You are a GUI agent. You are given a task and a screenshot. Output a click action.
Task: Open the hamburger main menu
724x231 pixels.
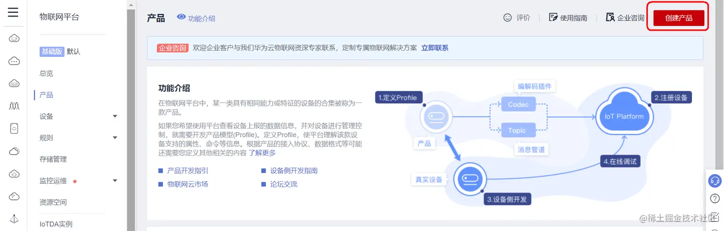13,12
